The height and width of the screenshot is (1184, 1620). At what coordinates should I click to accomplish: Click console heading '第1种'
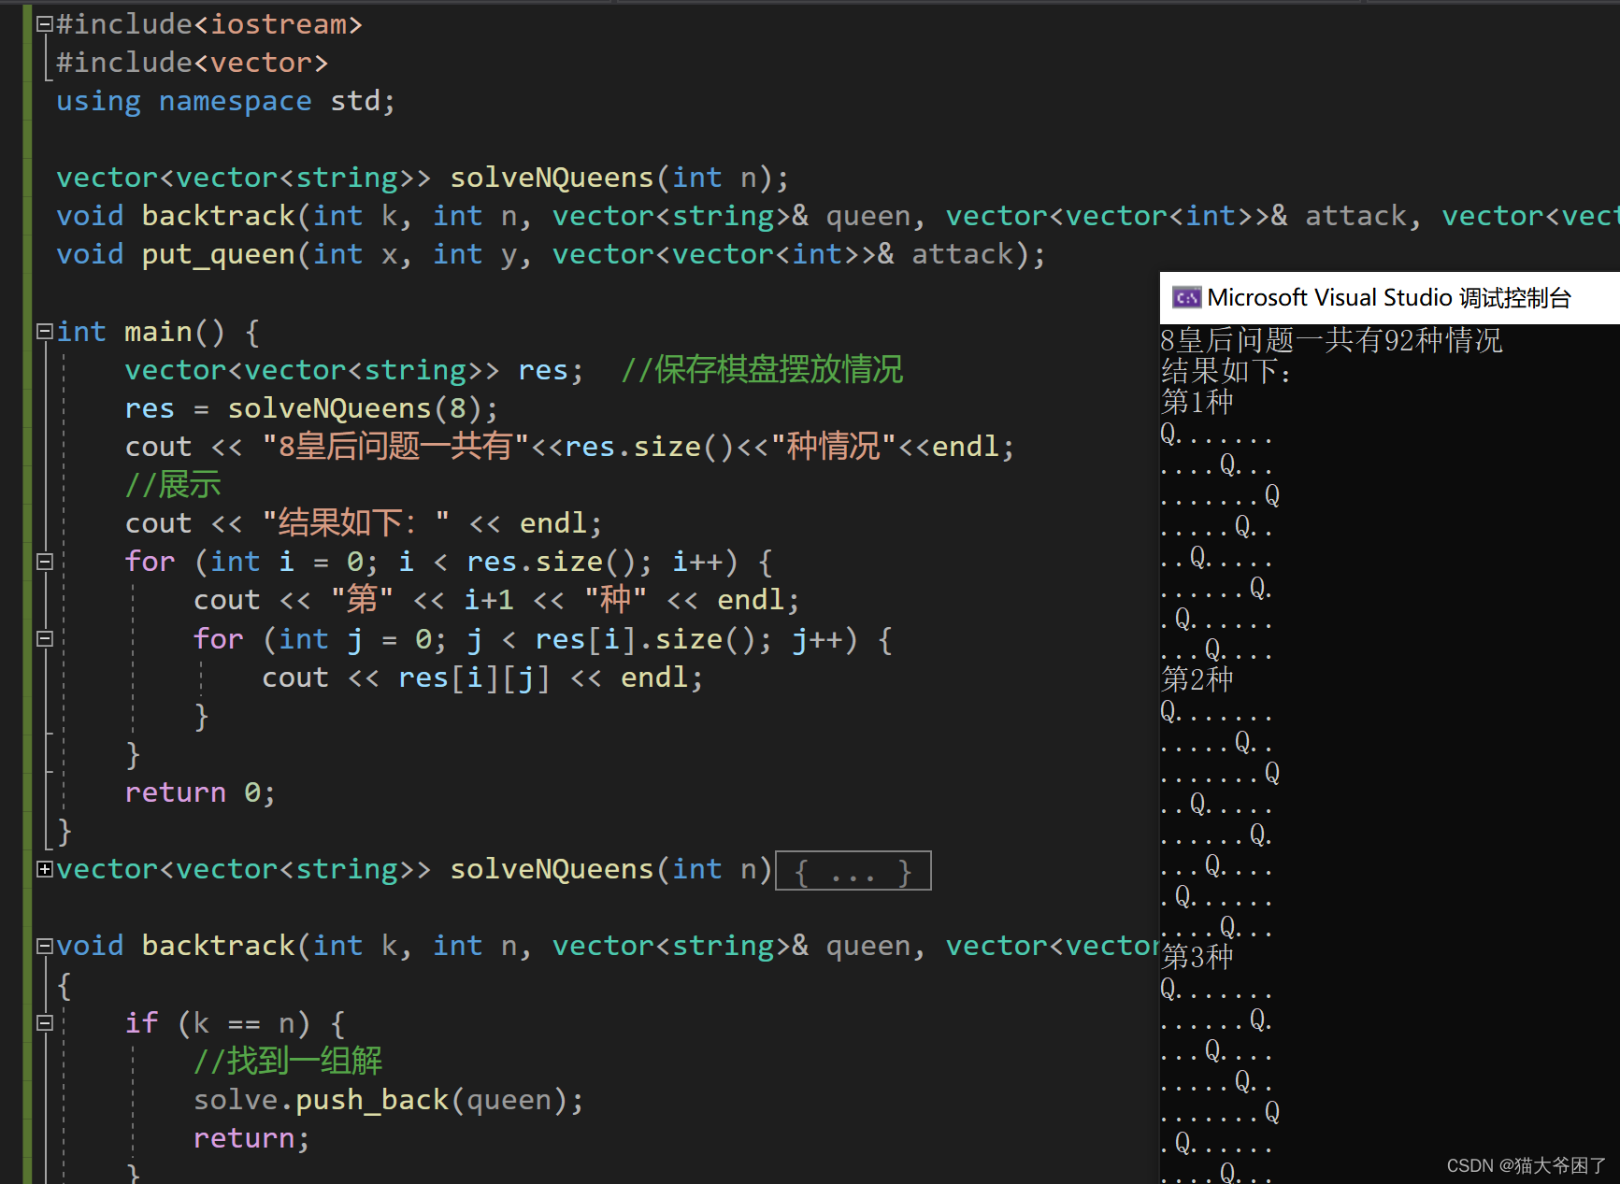1197,402
